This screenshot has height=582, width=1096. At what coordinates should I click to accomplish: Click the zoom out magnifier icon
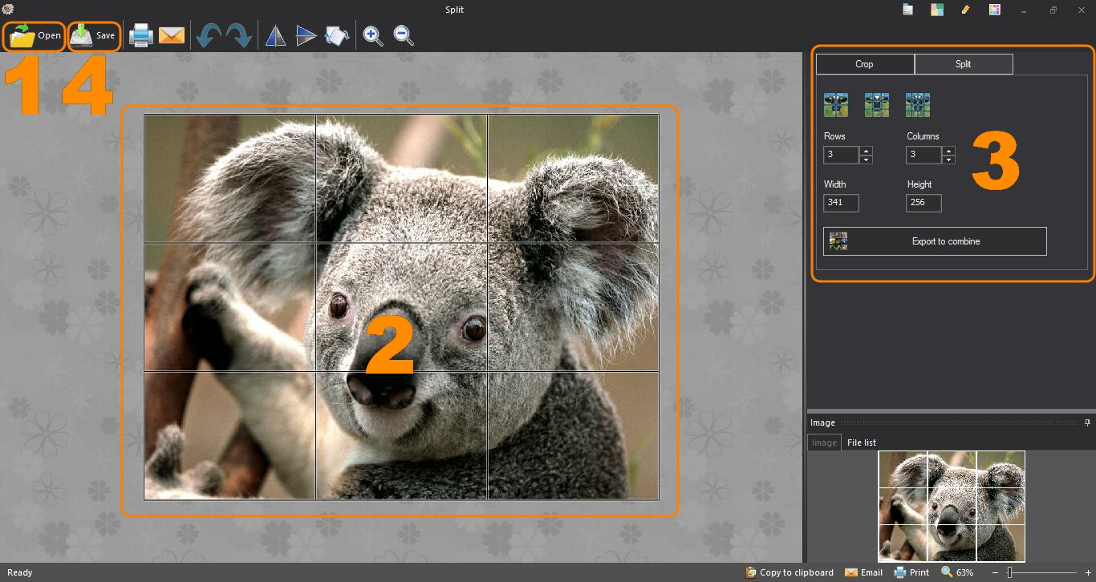pyautogui.click(x=404, y=36)
